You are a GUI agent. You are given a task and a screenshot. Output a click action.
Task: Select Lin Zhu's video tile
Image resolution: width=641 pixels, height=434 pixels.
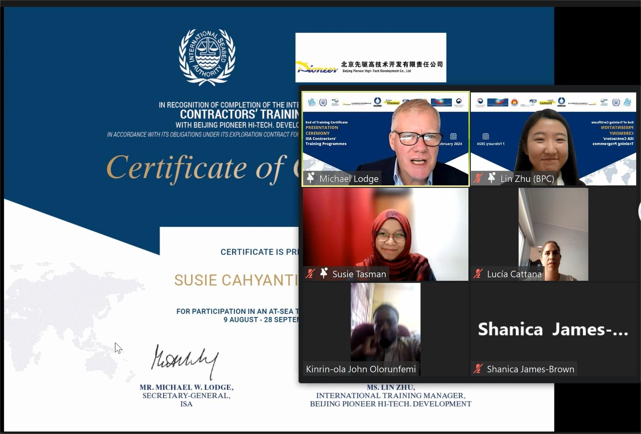(x=553, y=139)
